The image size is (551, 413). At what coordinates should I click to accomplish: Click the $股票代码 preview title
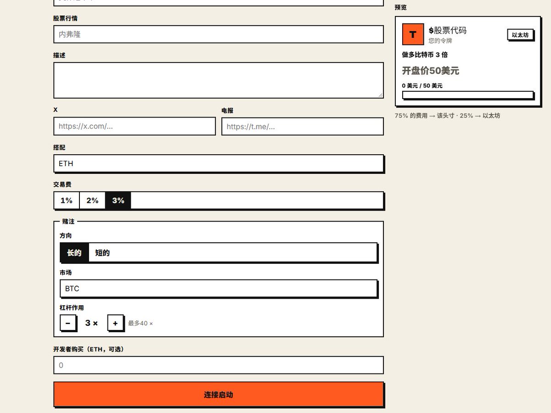point(448,30)
